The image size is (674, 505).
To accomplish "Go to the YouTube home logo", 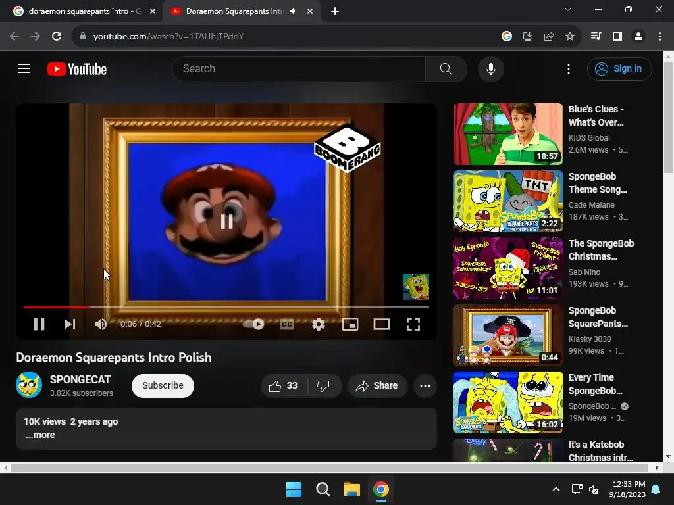I will [x=77, y=69].
